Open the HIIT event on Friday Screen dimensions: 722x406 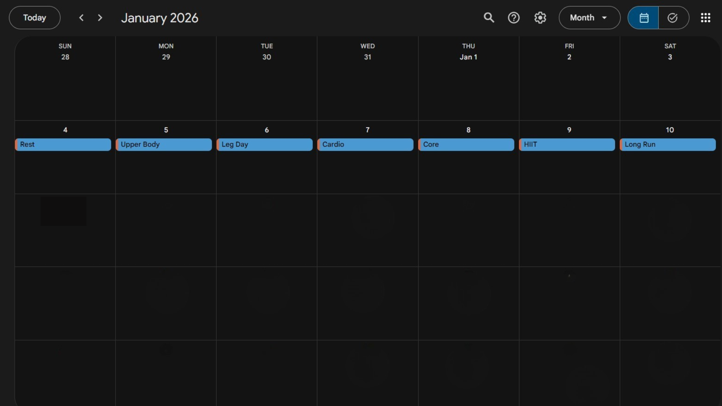point(567,145)
